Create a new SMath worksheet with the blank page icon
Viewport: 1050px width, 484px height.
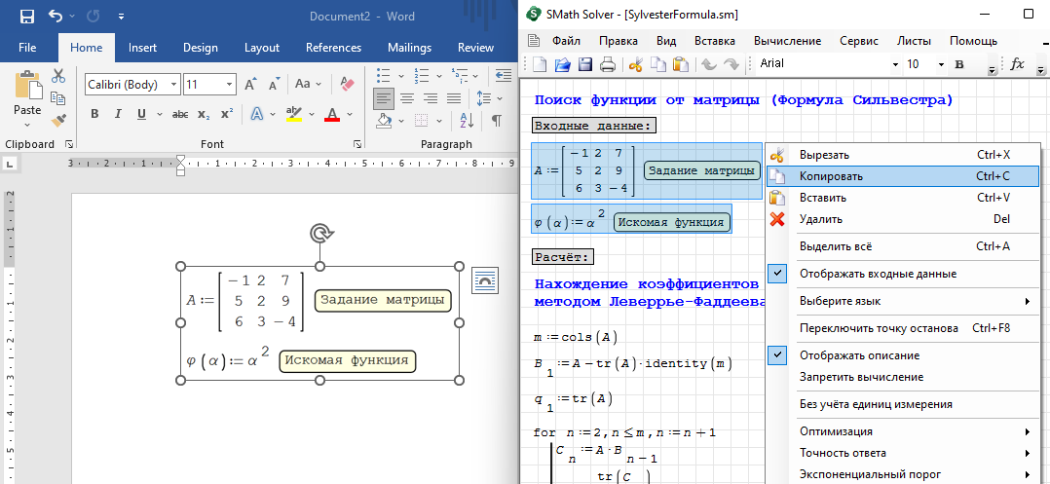point(540,64)
